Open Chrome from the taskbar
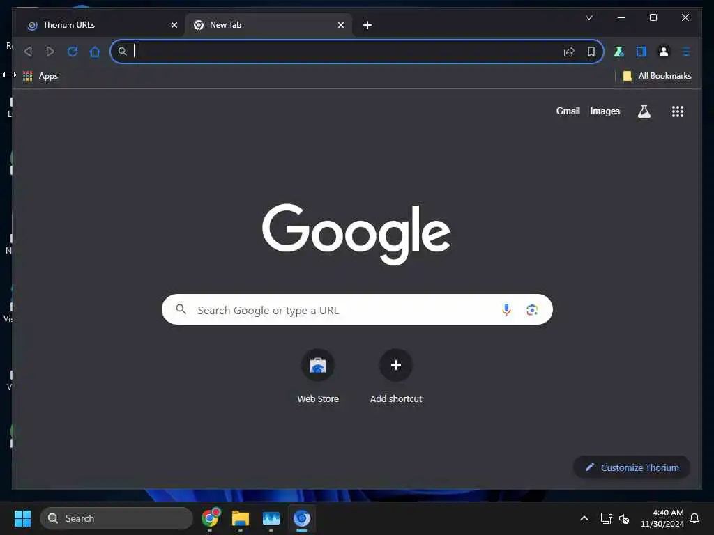The width and height of the screenshot is (714, 535). tap(211, 518)
